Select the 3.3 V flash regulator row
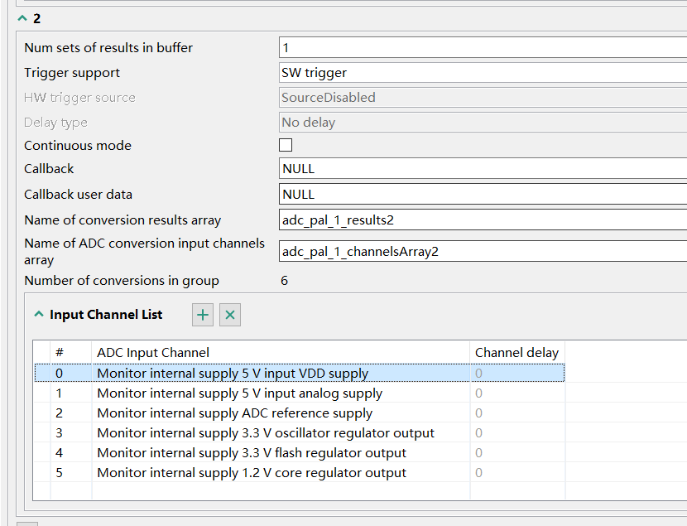 click(252, 453)
